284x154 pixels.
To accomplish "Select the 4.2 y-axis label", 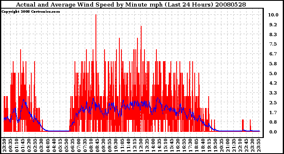I will (x=273, y=83).
